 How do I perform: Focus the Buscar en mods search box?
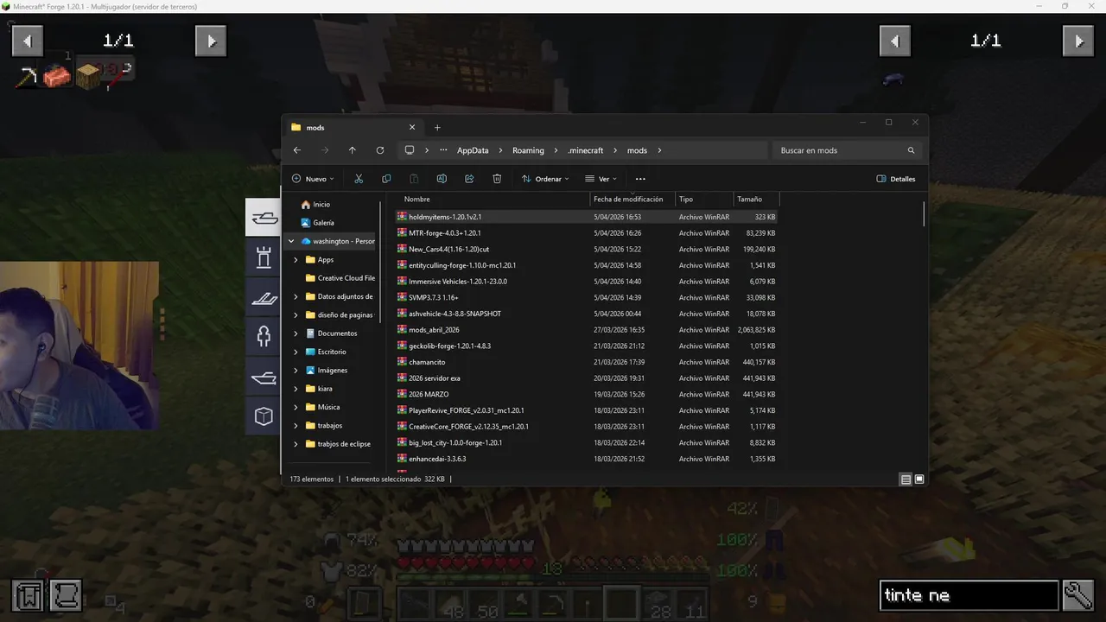point(847,150)
